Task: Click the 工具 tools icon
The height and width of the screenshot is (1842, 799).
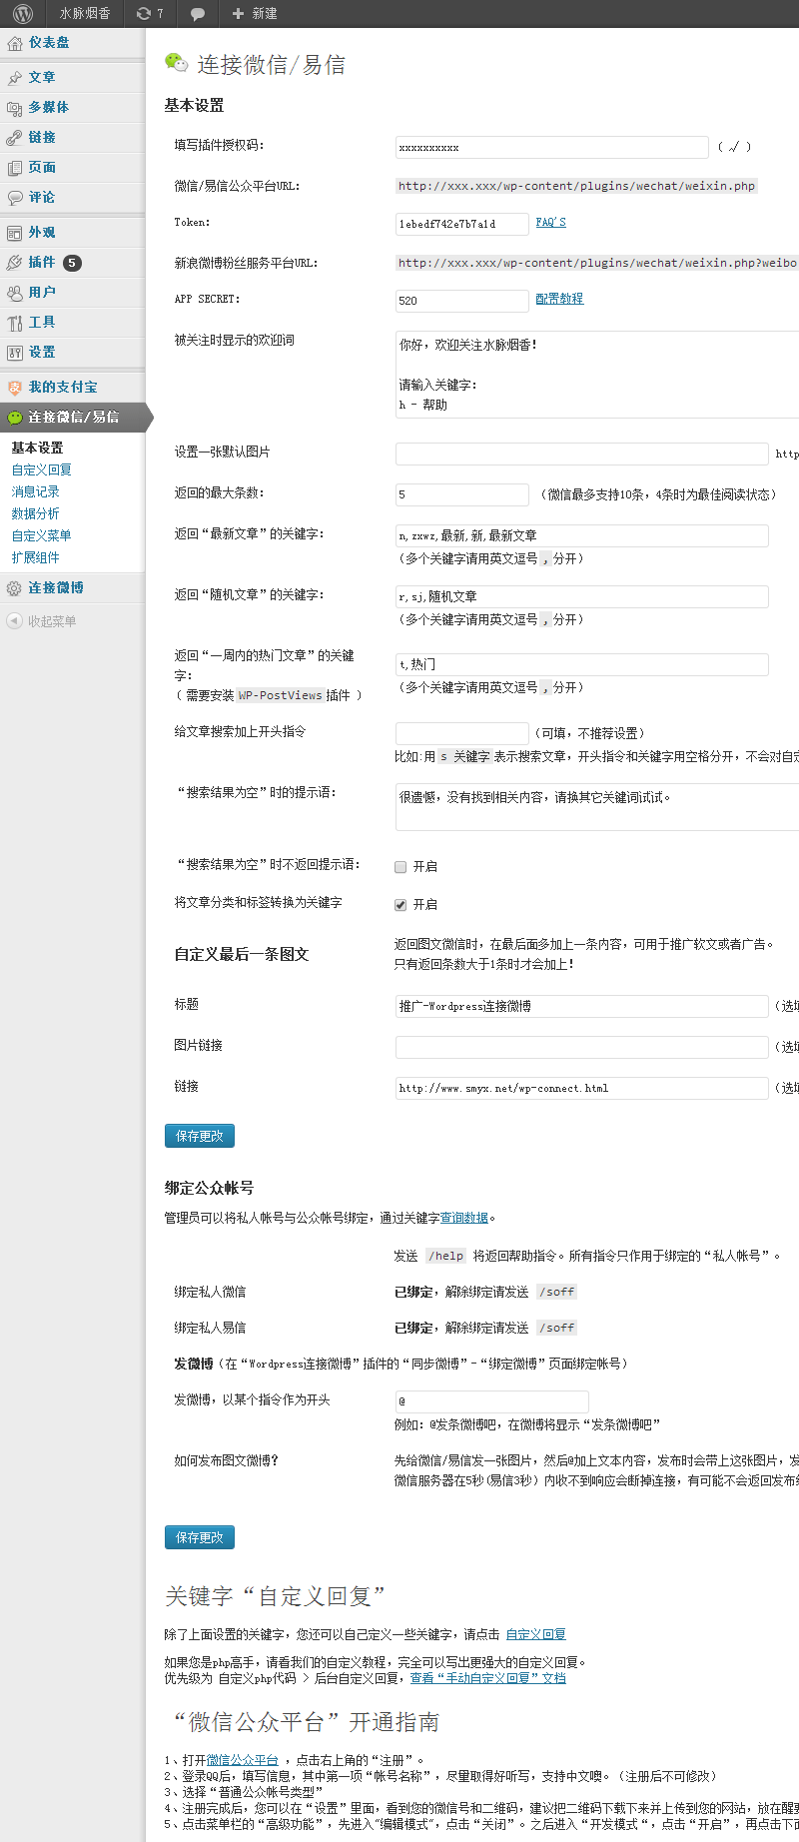Action: 15,323
